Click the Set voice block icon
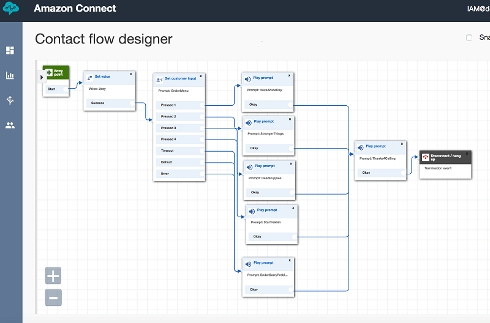The width and height of the screenshot is (490, 323). pos(89,78)
